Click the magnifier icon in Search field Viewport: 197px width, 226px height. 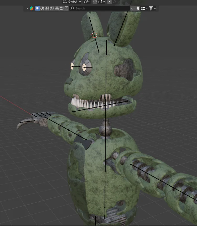pos(72,8)
